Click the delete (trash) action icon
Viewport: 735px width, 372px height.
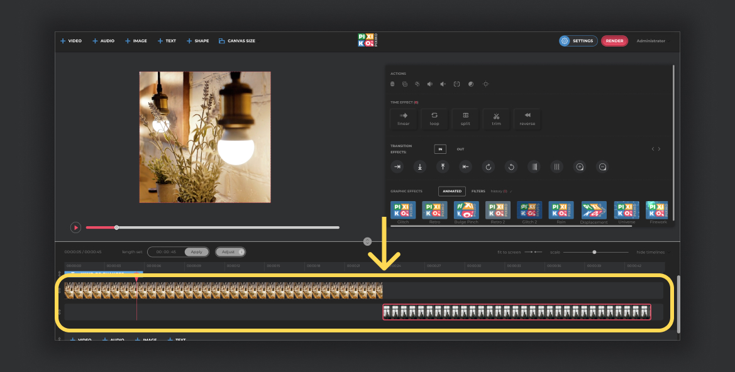(x=392, y=84)
